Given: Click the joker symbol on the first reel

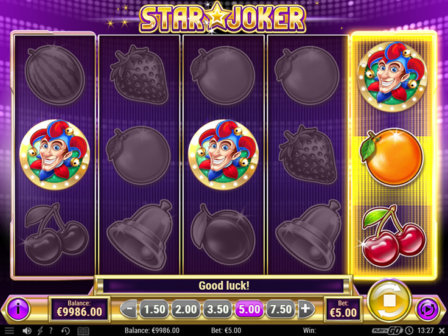Looking at the screenshot, I should click(55, 155).
